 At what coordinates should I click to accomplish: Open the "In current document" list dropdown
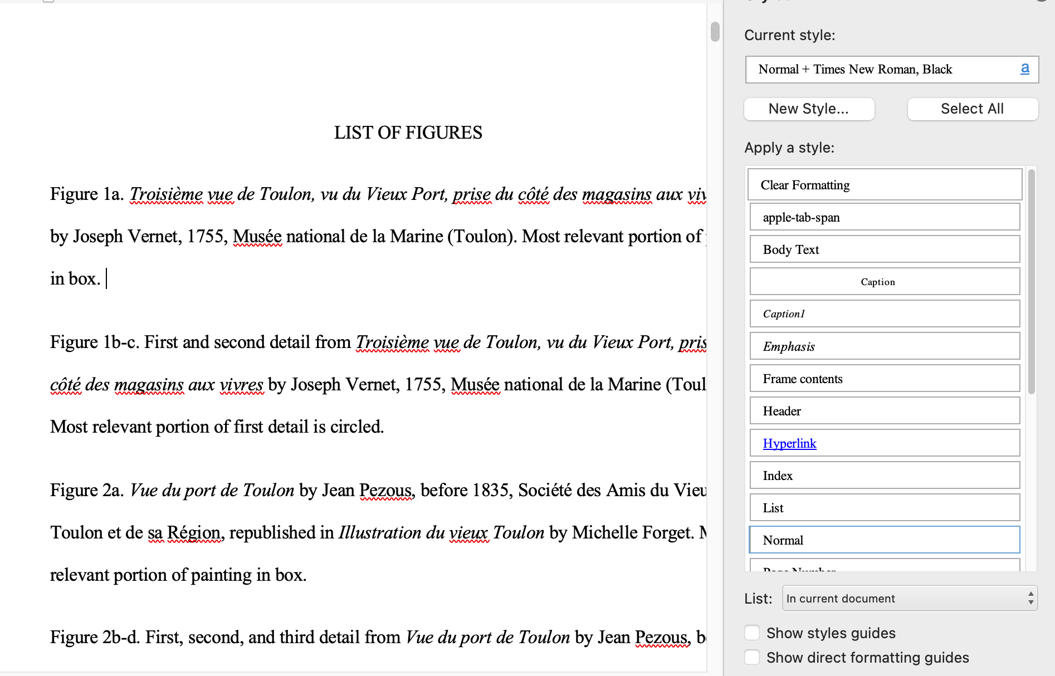909,598
